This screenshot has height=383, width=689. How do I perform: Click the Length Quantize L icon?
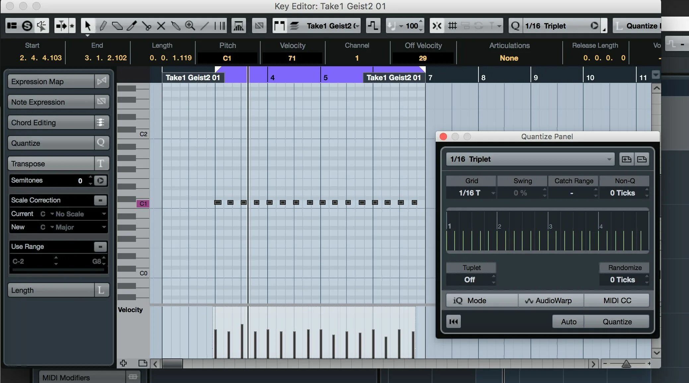[x=619, y=26]
